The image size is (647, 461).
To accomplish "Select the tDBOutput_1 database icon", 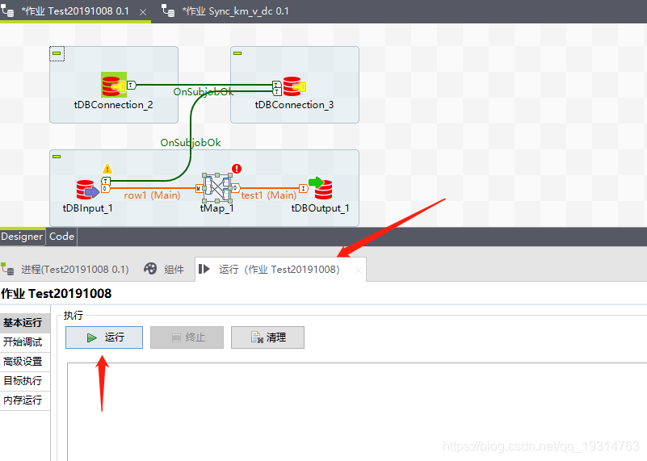I will 321,188.
